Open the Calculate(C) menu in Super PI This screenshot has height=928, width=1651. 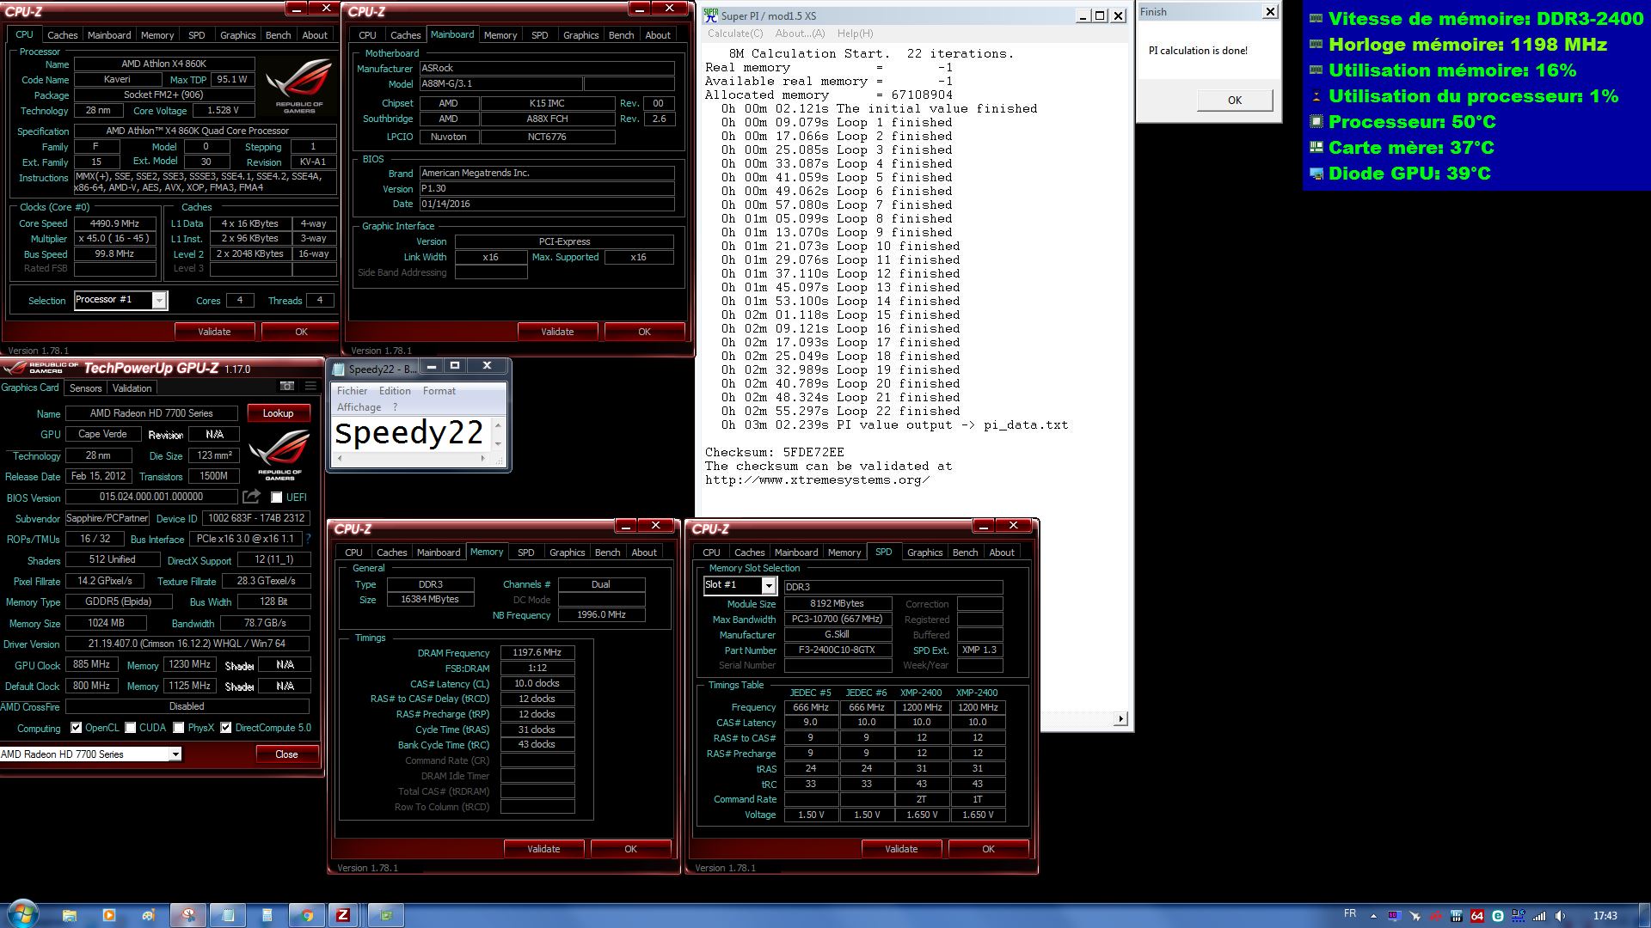[734, 34]
